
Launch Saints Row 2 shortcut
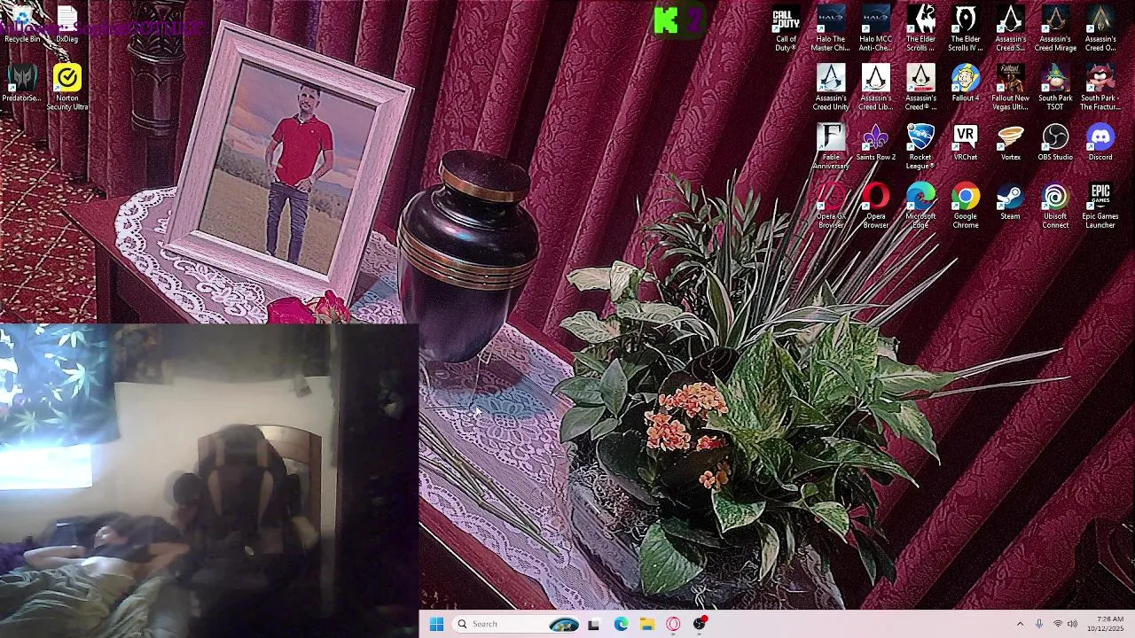pyautogui.click(x=875, y=142)
